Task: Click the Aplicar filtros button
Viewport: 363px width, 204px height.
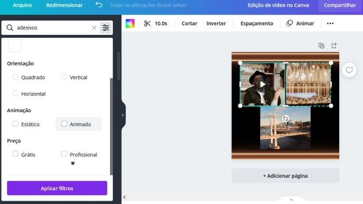Action: [57, 188]
